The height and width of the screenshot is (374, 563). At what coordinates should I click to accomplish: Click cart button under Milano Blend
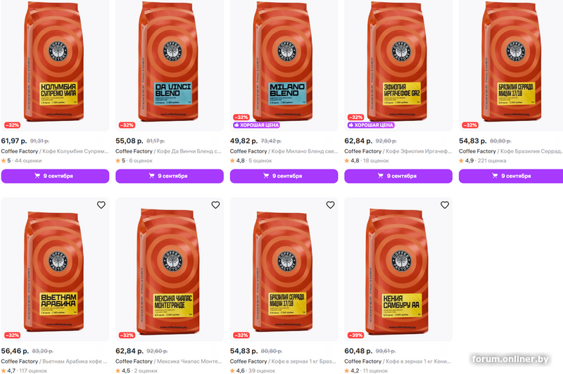pos(284,176)
